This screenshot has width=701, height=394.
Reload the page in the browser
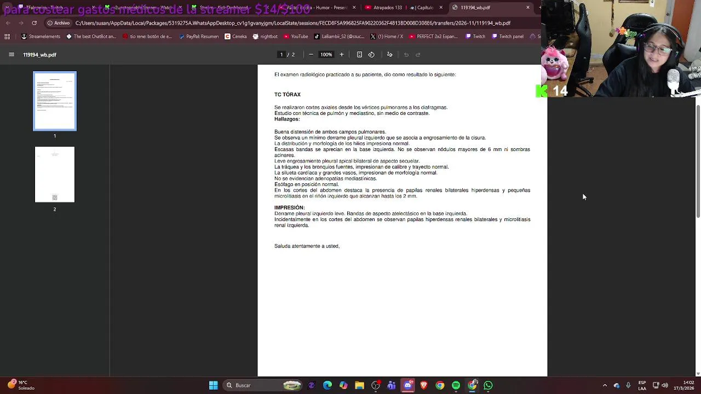coord(34,23)
